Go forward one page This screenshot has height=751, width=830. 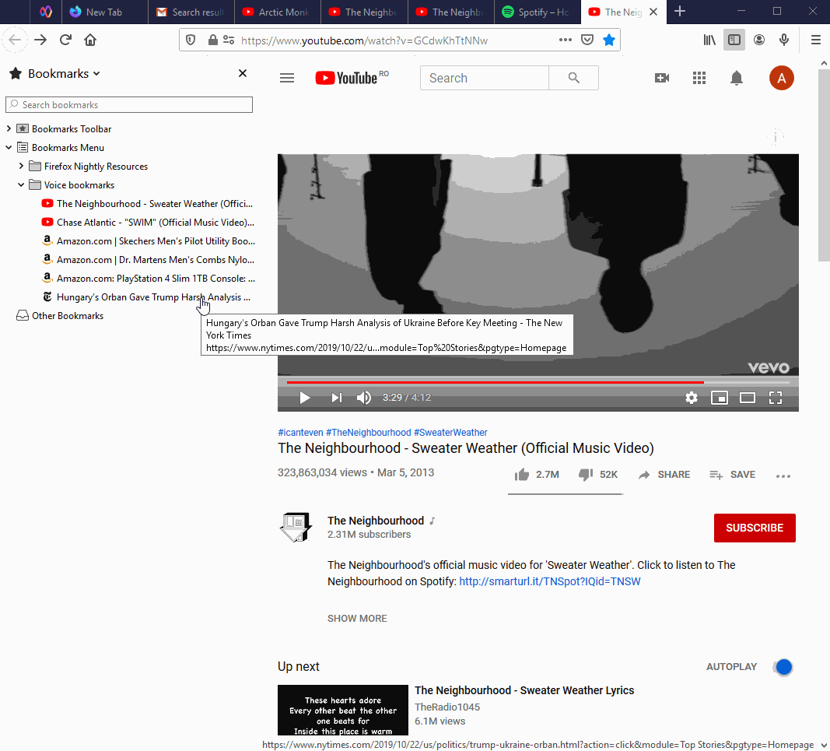[x=40, y=40]
